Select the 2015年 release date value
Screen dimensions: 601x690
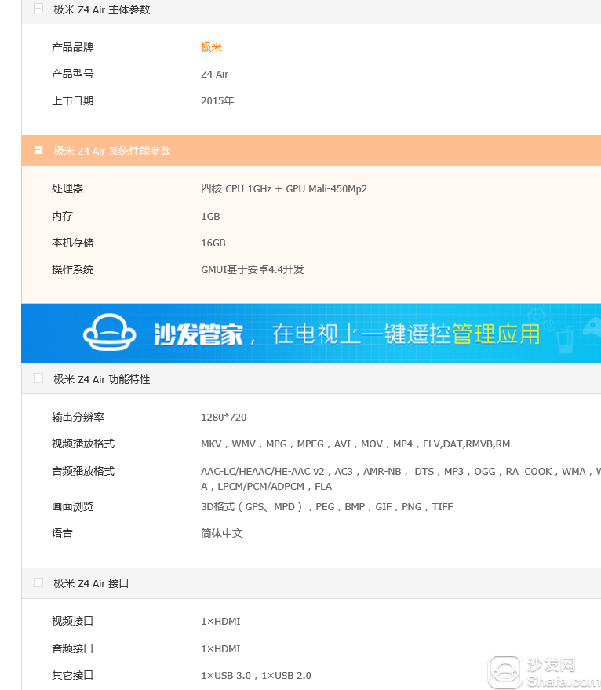217,100
